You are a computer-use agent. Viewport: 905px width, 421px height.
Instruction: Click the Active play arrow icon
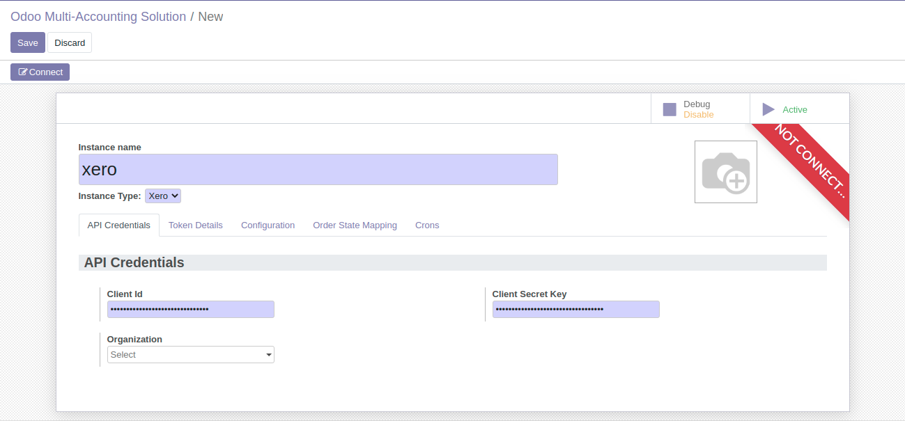768,109
